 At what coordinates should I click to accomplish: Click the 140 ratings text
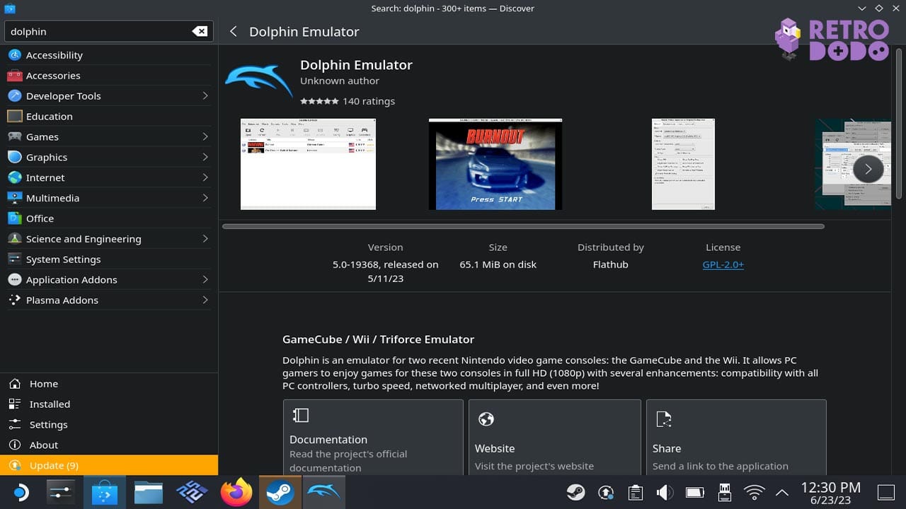click(x=369, y=101)
